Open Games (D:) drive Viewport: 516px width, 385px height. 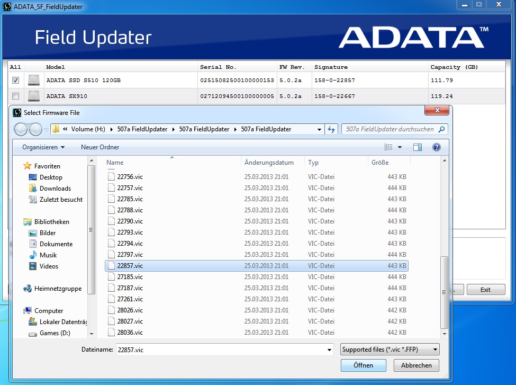tap(50, 333)
